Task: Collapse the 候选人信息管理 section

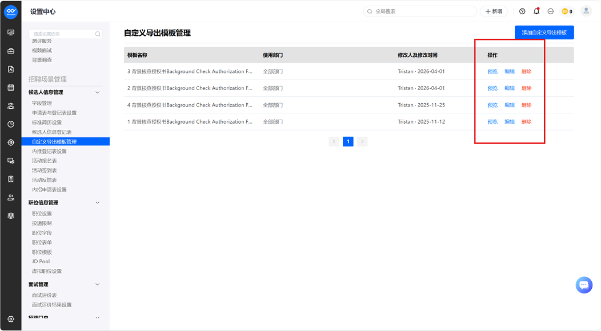Action: pyautogui.click(x=97, y=92)
